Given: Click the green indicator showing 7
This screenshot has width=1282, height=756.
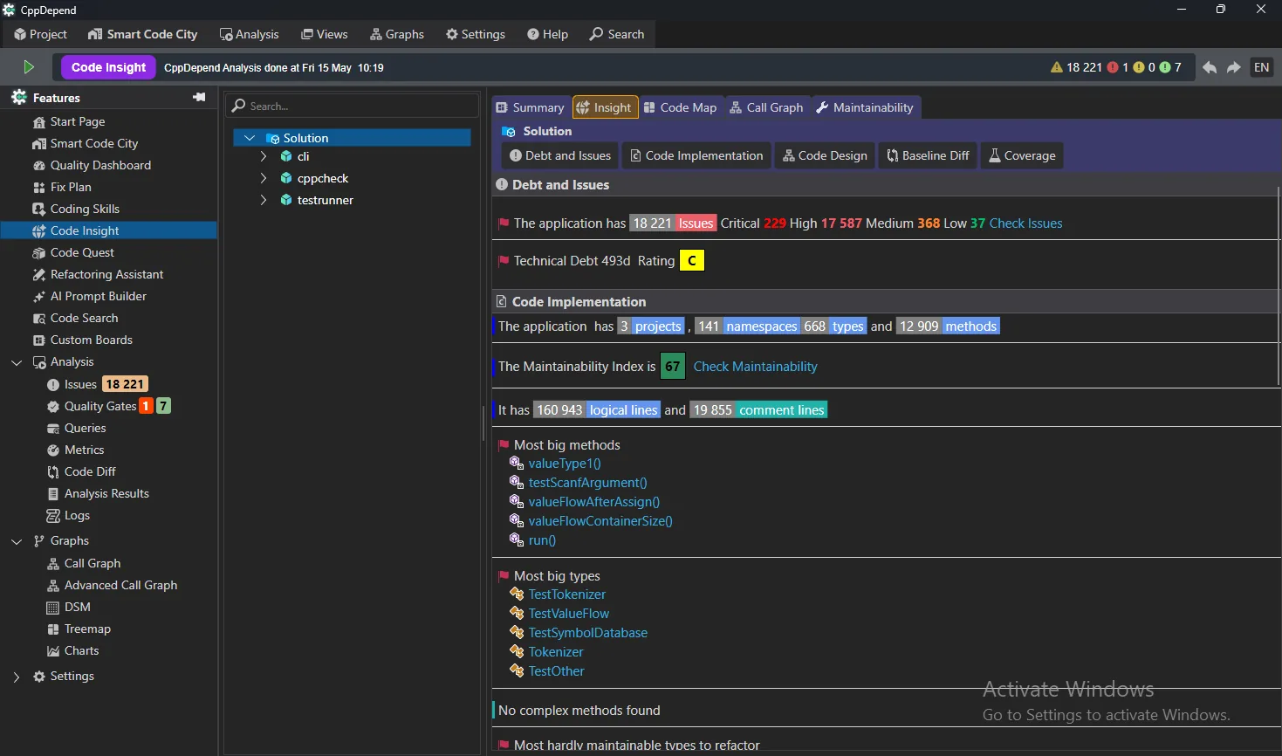Looking at the screenshot, I should pos(1170,67).
